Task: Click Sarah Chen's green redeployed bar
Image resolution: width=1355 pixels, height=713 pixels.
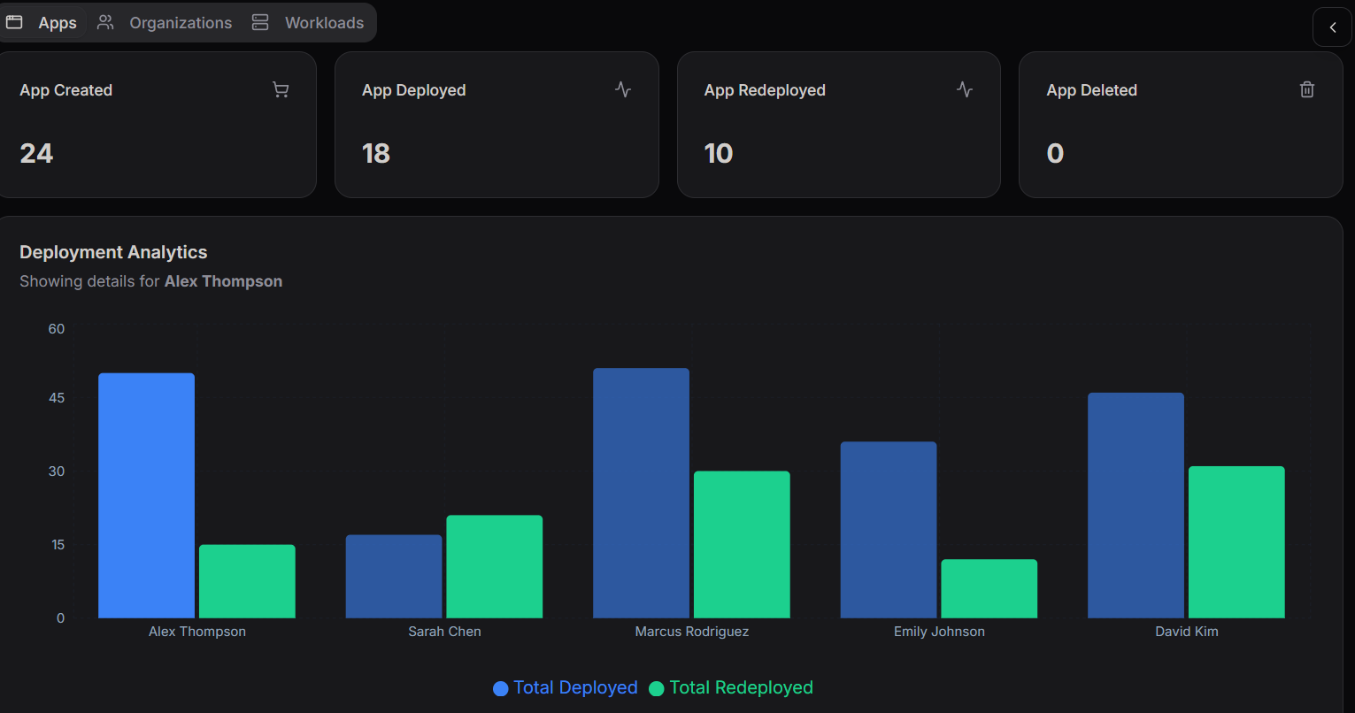Action: 494,566
